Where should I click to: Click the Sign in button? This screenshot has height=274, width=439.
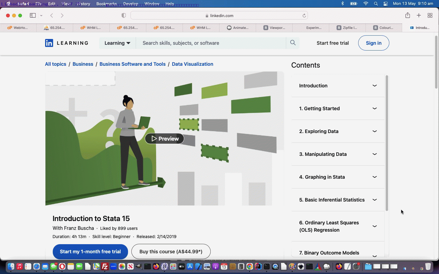pyautogui.click(x=373, y=43)
